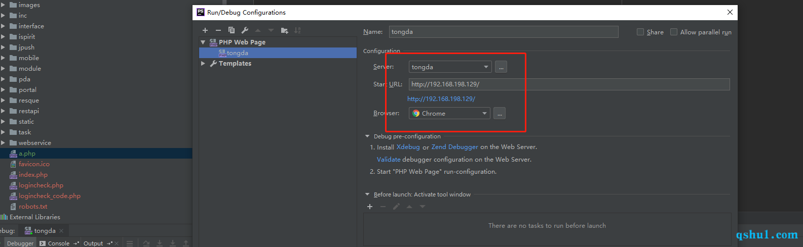803x247 pixels.
Task: Add a new run configuration with plus icon
Action: pos(205,30)
